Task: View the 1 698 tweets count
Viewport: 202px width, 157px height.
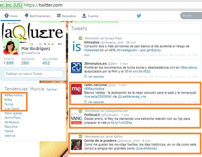Action: [x=9, y=63]
